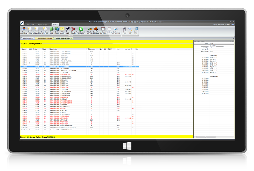This screenshot has width=254, height=171.
Task: Show Deals for this Item
Action: (96, 30)
